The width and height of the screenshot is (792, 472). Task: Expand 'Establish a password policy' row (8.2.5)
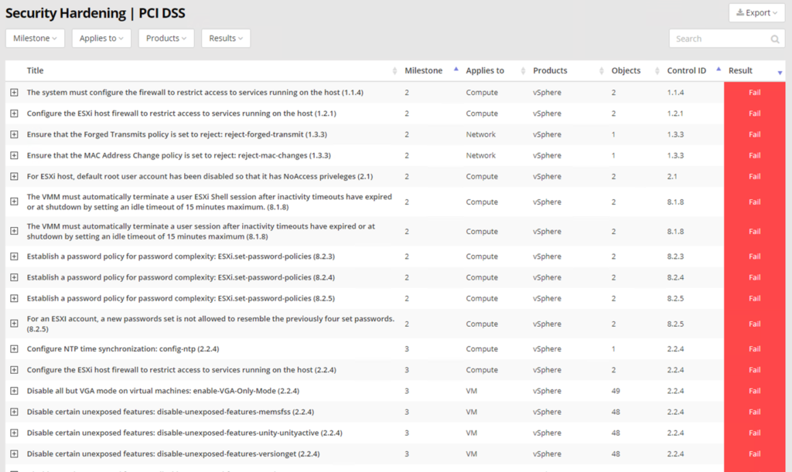(14, 298)
